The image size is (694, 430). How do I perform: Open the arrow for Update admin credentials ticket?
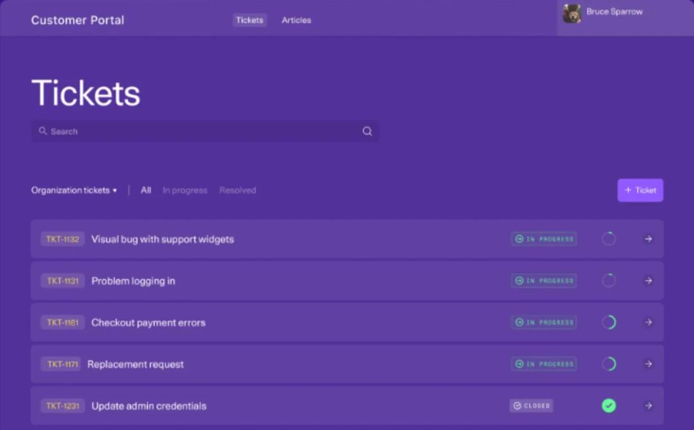click(x=648, y=405)
